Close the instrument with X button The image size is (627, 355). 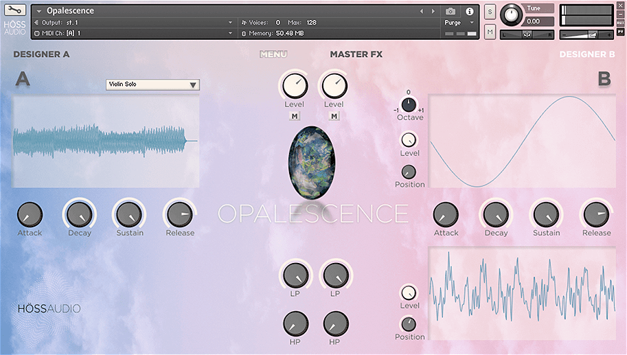point(621,6)
